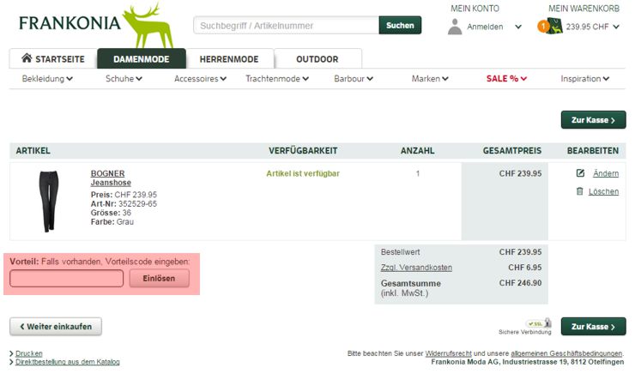Image resolution: width=635 pixels, height=374 pixels.
Task: Click the Einlösen voucher button
Action: tap(159, 279)
